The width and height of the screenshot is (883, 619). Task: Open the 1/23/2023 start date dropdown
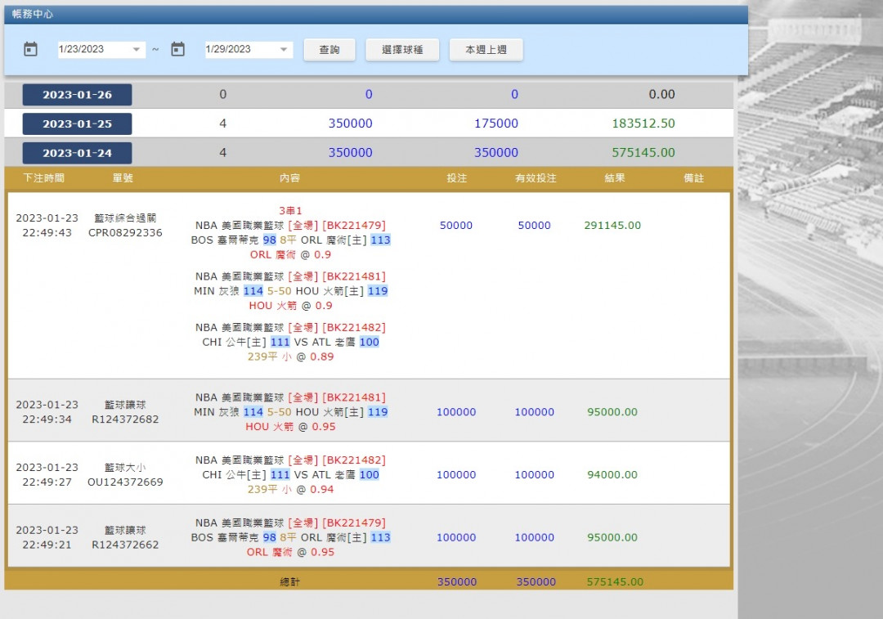click(136, 50)
